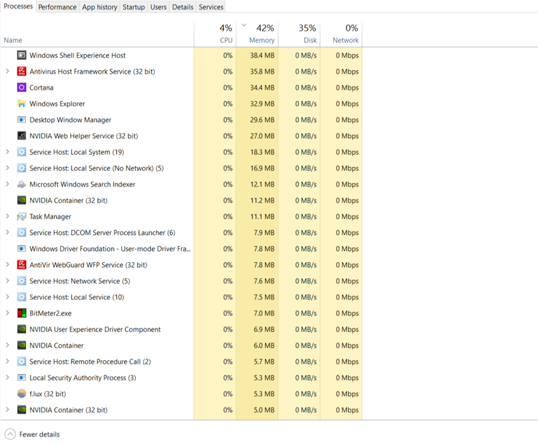Click the Desktop Window Manager icon
This screenshot has height=444, width=538.
[x=22, y=120]
